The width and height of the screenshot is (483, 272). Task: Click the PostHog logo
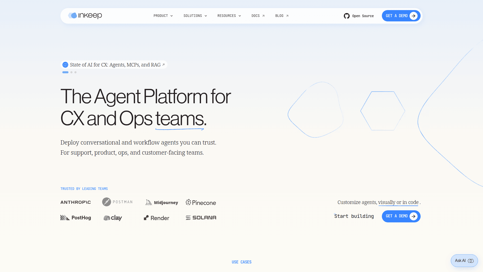pyautogui.click(x=75, y=218)
